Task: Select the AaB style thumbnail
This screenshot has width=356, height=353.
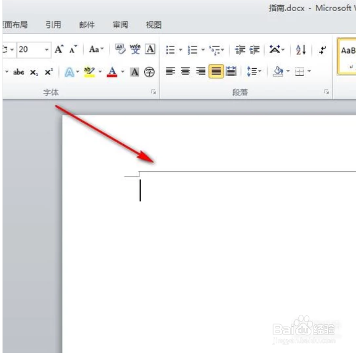Action: (x=347, y=56)
